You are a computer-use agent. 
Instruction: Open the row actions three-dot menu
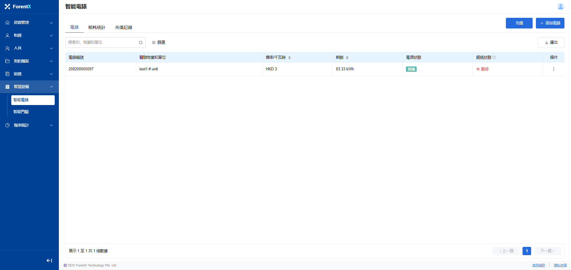tap(553, 69)
